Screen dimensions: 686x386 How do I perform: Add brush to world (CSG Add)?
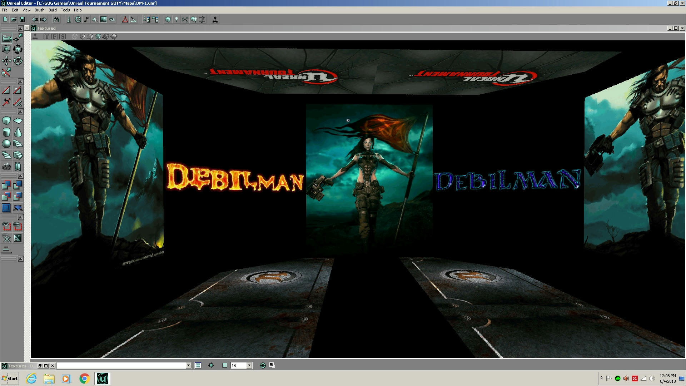(6, 185)
